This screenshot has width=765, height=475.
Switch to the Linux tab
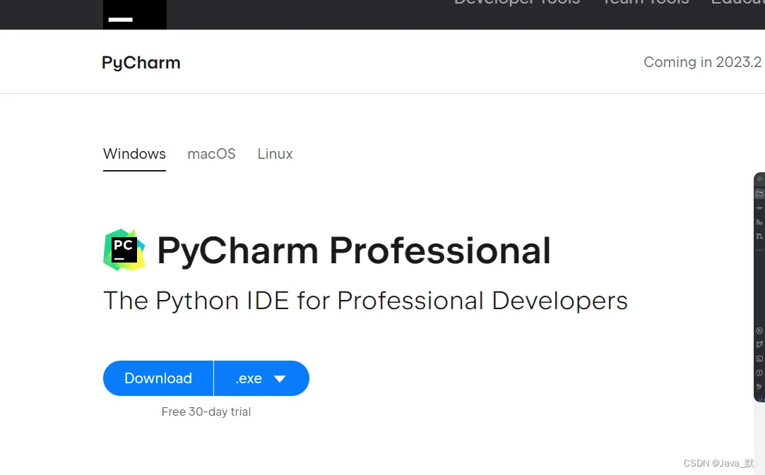tap(275, 154)
